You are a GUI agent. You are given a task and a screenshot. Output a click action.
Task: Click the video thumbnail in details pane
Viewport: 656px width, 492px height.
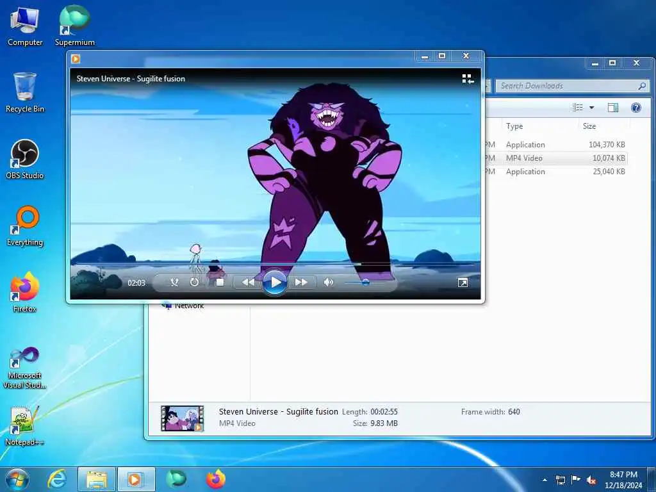[183, 418]
